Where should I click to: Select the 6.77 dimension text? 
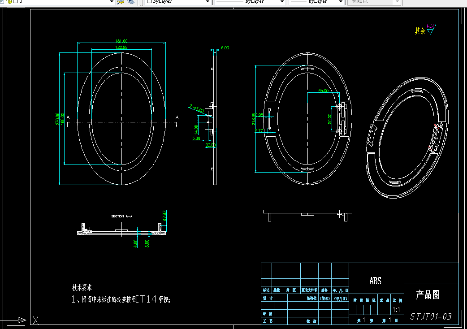(x=259, y=131)
